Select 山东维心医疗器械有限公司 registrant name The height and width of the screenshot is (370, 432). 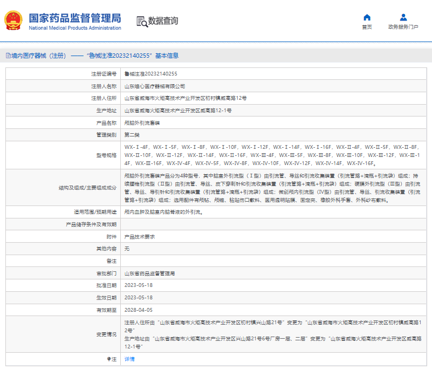click(x=155, y=86)
